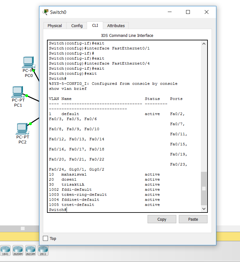
Task: Click the 'show vlan brief' command text
Action: (68, 89)
